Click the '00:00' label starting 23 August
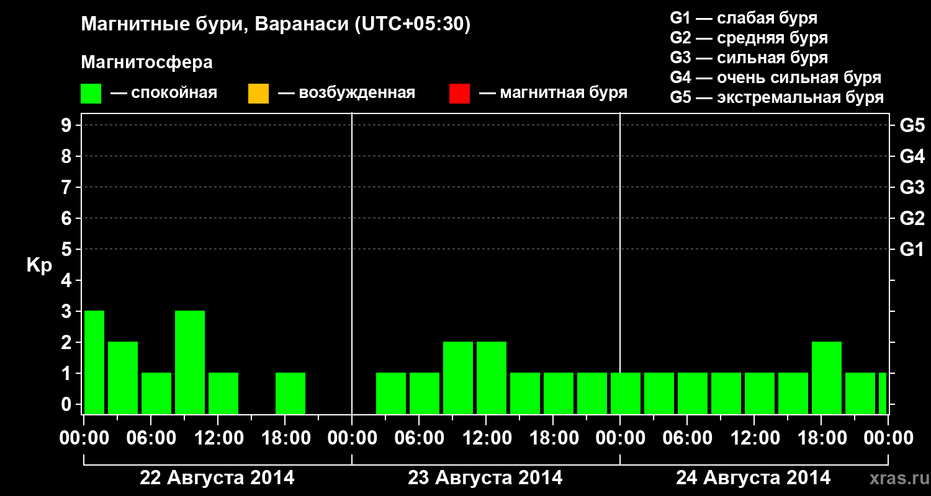The height and width of the screenshot is (496, 931). click(x=352, y=438)
